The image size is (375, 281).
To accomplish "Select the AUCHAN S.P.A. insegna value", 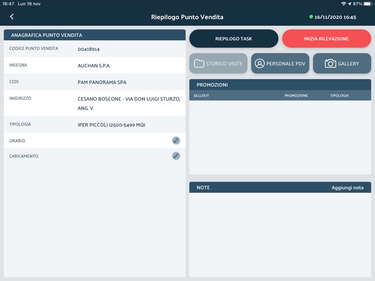I will (x=94, y=66).
